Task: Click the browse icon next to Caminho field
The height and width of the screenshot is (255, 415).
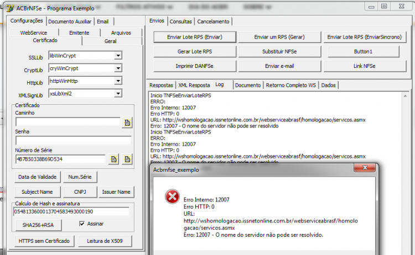Action: [127, 123]
